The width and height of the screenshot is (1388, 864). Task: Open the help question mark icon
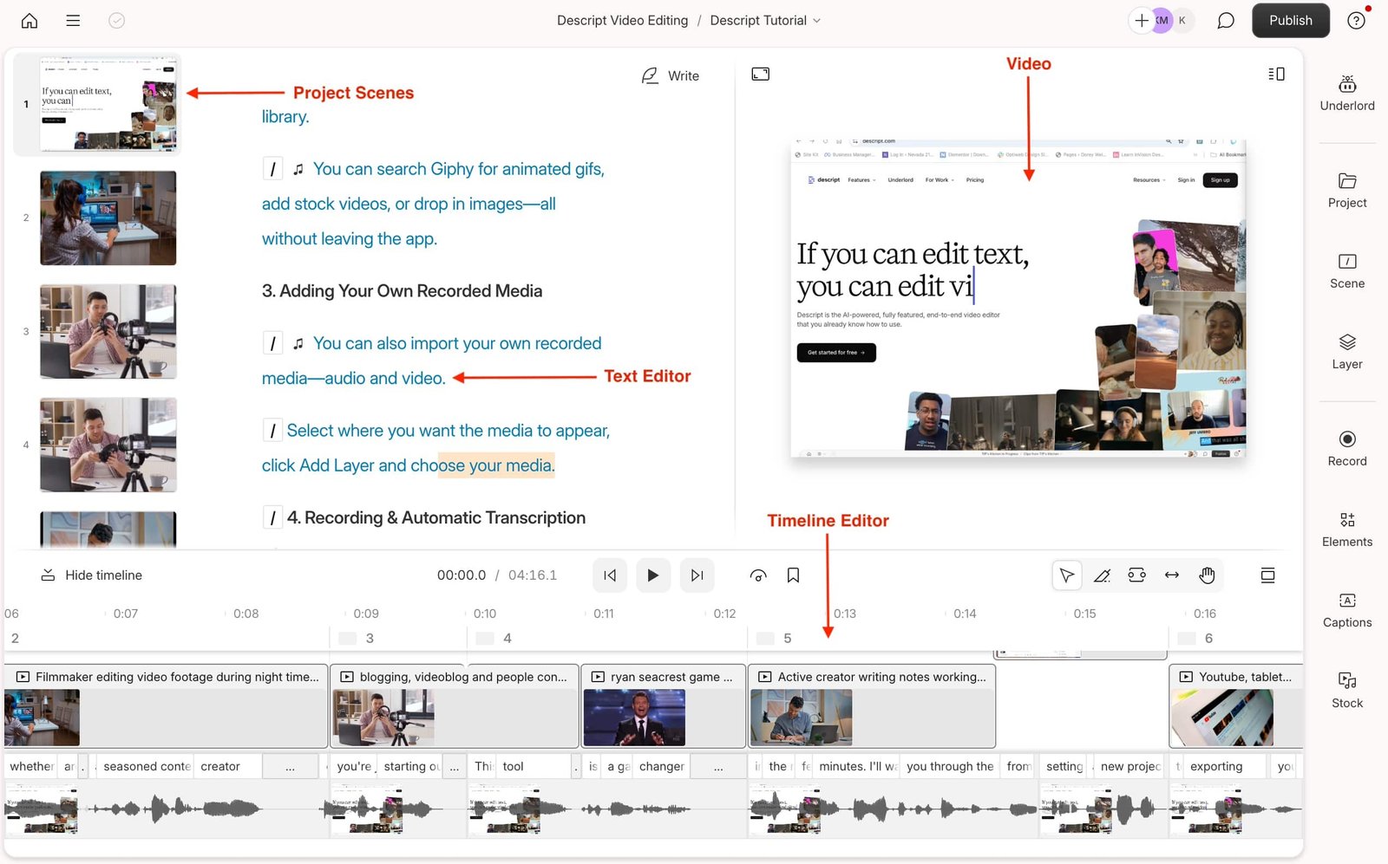pos(1356,21)
